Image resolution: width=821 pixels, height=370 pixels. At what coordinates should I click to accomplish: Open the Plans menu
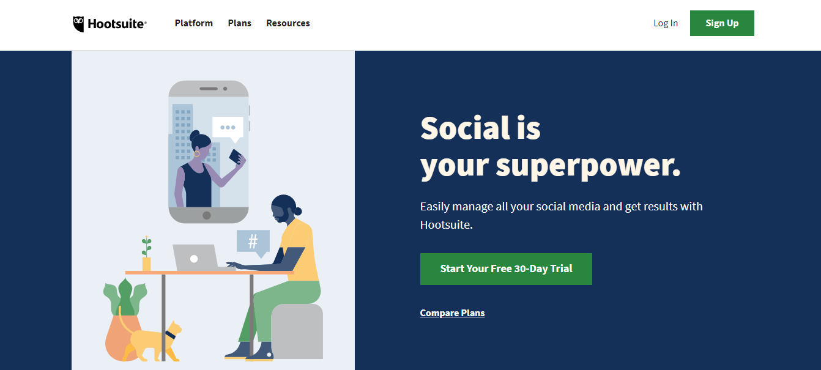pos(239,23)
